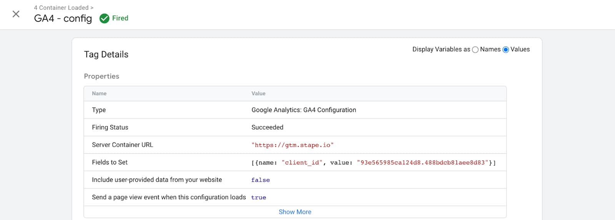Click the https://gtm.stape.io URL value
615x220 pixels.
click(x=293, y=145)
